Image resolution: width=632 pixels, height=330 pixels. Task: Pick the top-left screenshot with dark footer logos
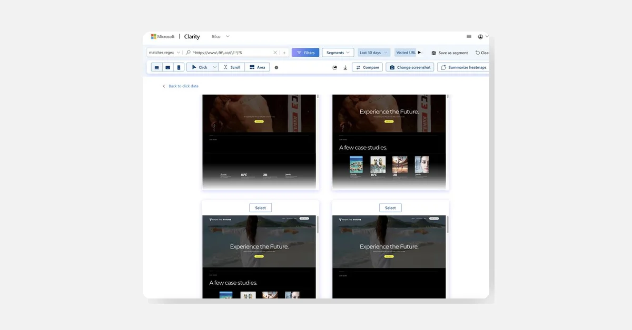(259, 141)
